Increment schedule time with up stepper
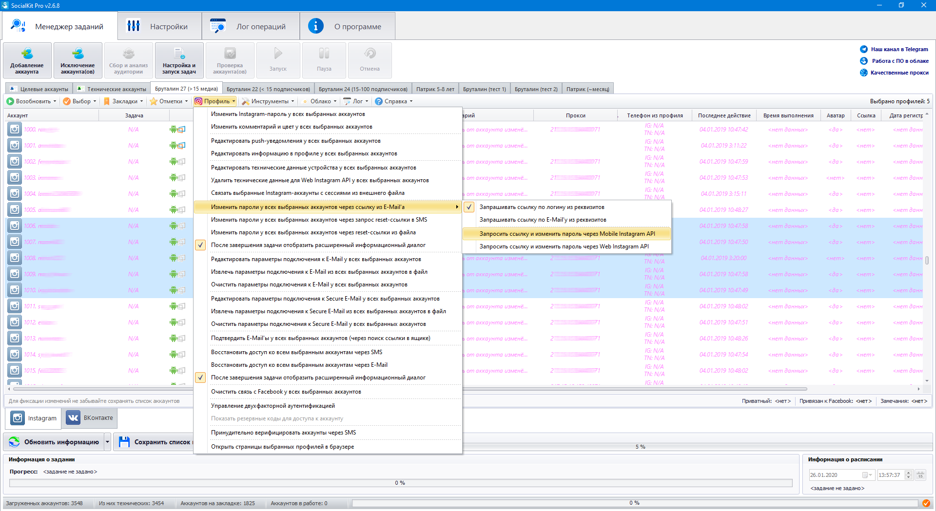 point(909,473)
